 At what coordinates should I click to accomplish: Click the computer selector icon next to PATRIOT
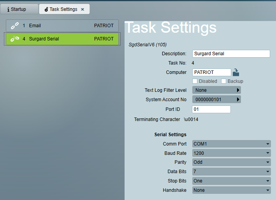236,72
